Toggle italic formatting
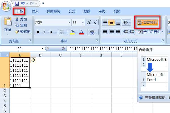 point(44,32)
